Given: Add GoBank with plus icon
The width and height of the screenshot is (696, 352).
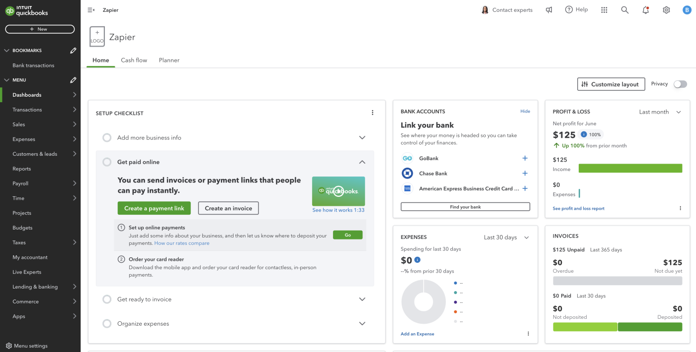Looking at the screenshot, I should (x=525, y=158).
